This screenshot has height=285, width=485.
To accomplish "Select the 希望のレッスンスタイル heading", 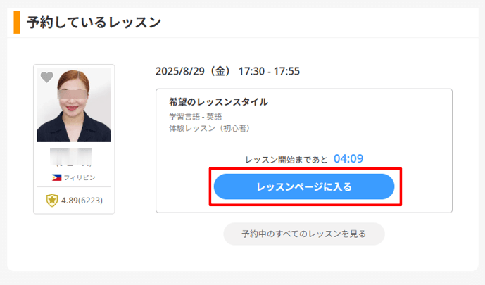I will 218,102.
